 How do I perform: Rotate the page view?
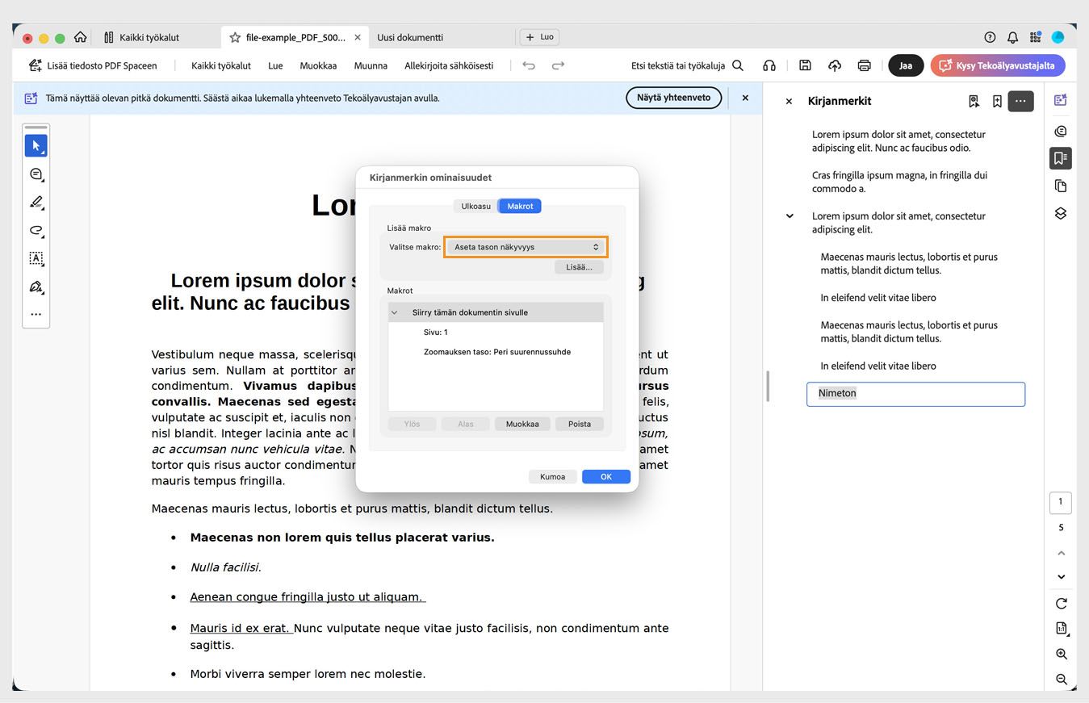1062,604
